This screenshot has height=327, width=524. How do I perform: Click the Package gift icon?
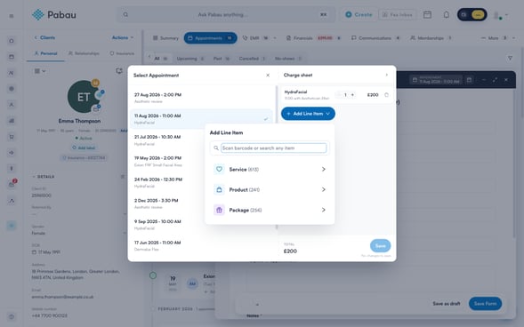pyautogui.click(x=219, y=210)
